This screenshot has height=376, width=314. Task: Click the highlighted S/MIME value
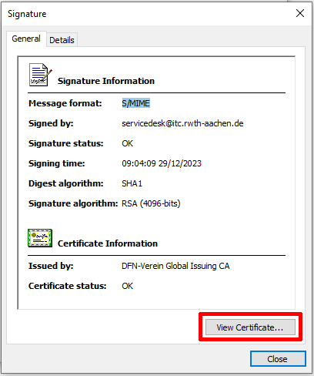135,103
